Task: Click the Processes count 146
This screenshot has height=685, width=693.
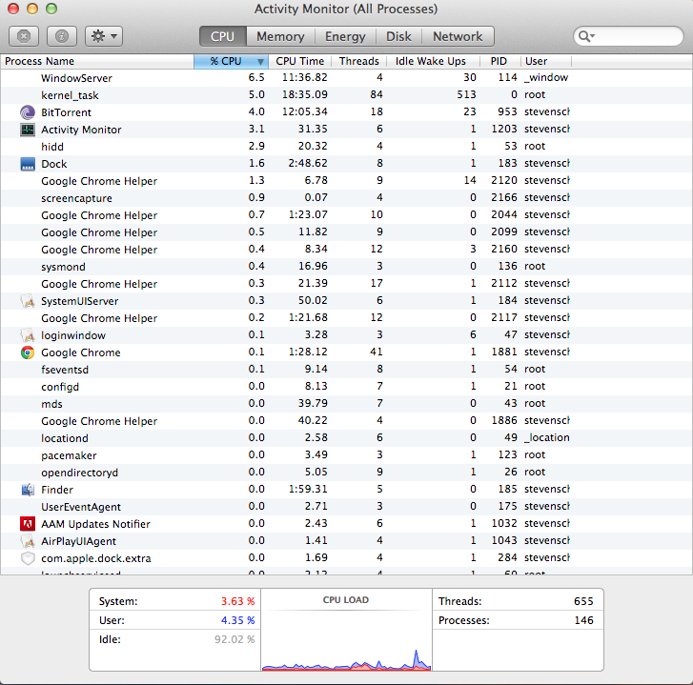Action: (583, 620)
